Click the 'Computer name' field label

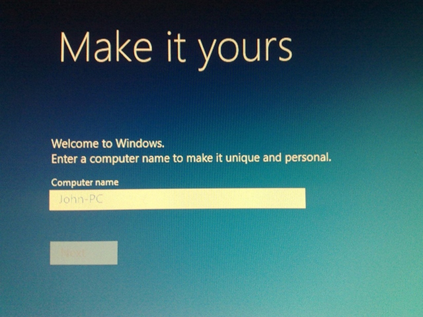[85, 182]
